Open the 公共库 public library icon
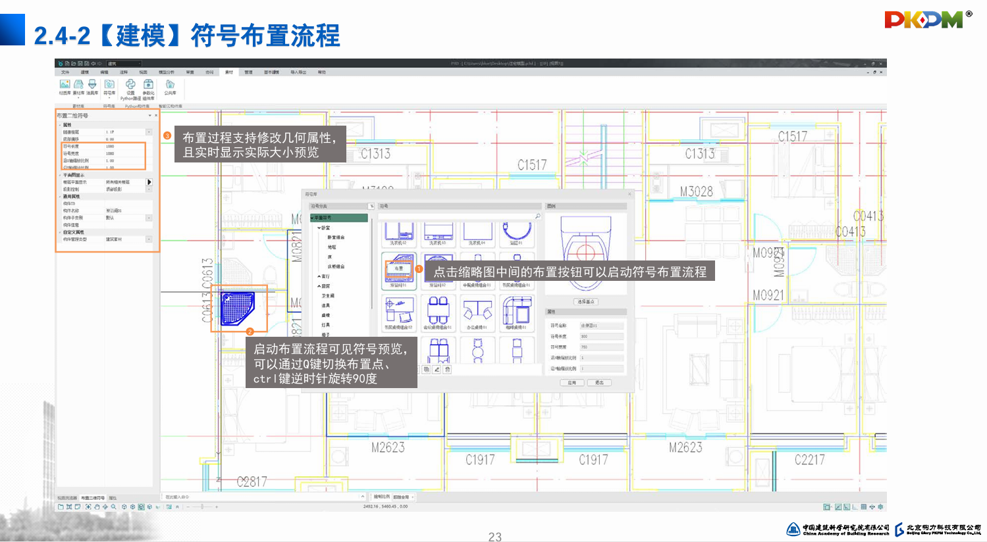Screen dimensions: 987x542 tap(170, 85)
